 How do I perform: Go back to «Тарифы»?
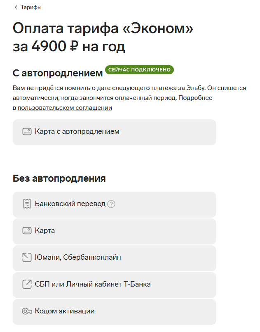[x=30, y=7]
